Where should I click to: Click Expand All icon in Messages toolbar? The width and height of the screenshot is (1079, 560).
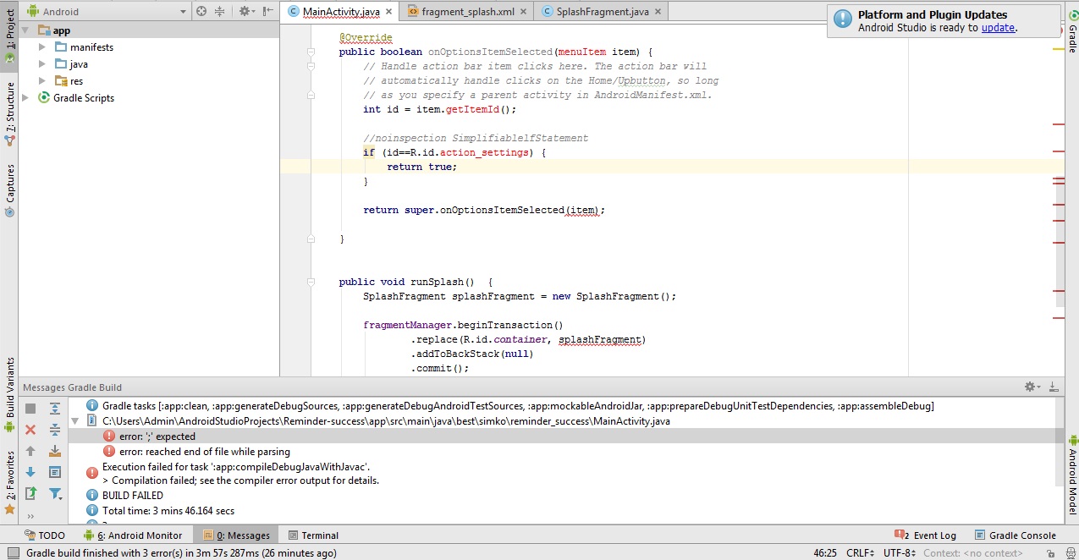pos(55,409)
